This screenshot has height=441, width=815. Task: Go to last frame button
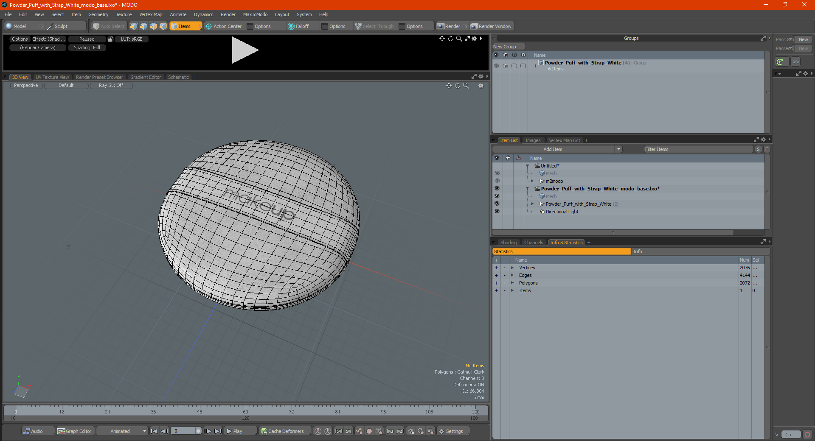pos(218,431)
